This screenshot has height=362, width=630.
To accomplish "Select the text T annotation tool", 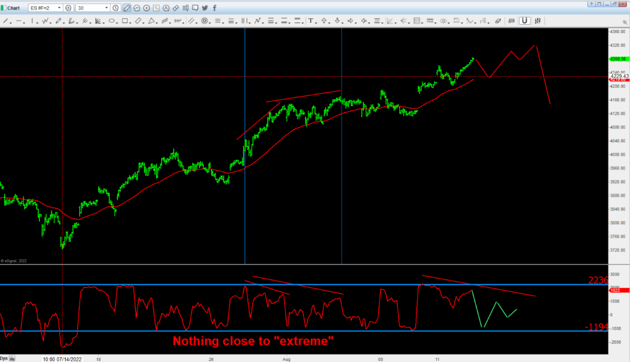I will click(311, 20).
